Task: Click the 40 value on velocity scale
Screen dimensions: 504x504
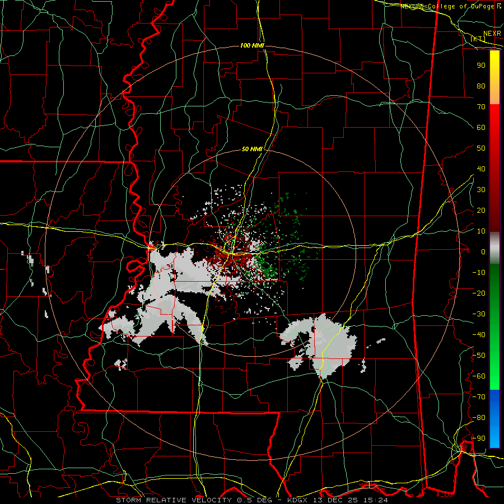Action: [481, 169]
